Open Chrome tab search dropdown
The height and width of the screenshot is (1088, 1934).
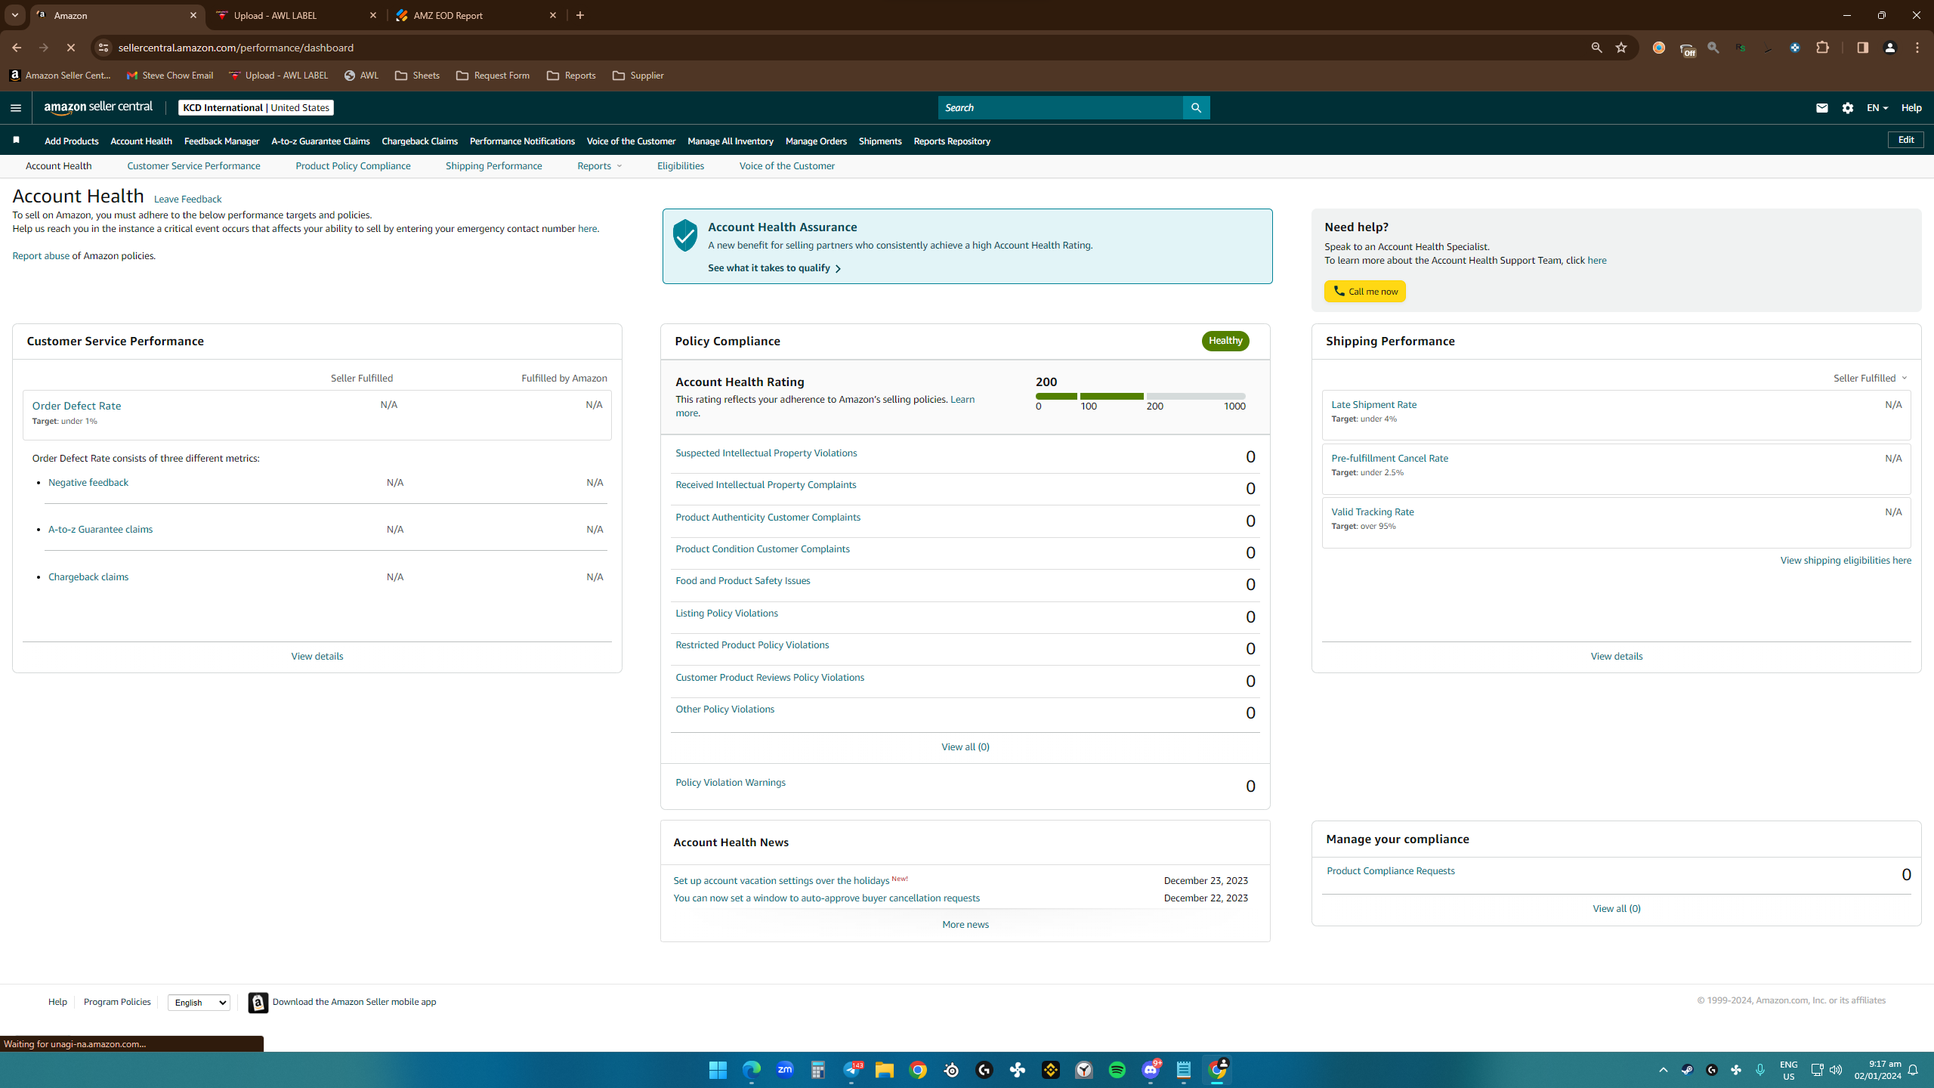coord(14,15)
